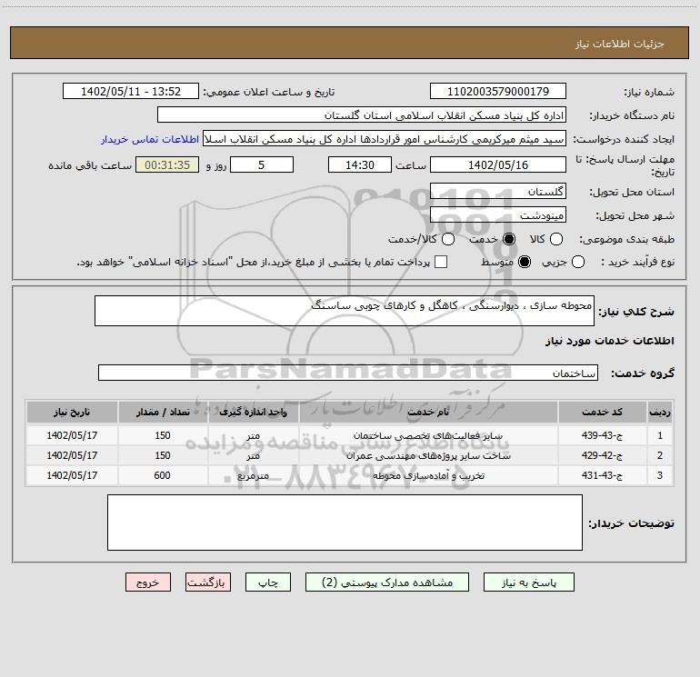This screenshot has height=677, width=700.
Task: Select the متوسط purchase type radio
Action: (x=525, y=262)
